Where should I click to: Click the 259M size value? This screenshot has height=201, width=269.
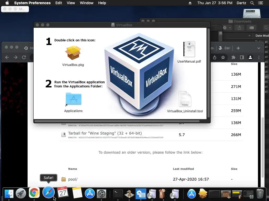pos(236,111)
